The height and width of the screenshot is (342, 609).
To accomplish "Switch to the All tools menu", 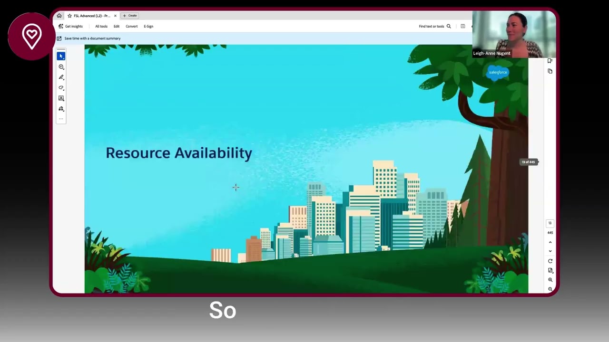I will point(101,26).
